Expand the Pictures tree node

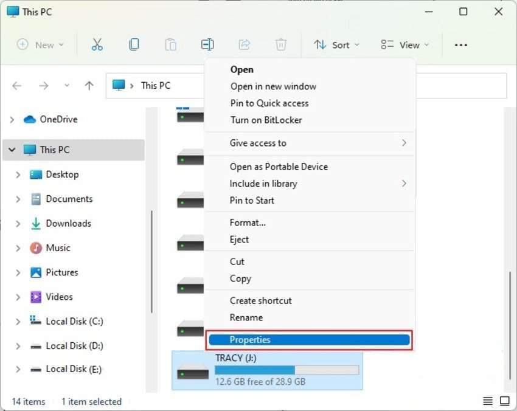coord(18,273)
